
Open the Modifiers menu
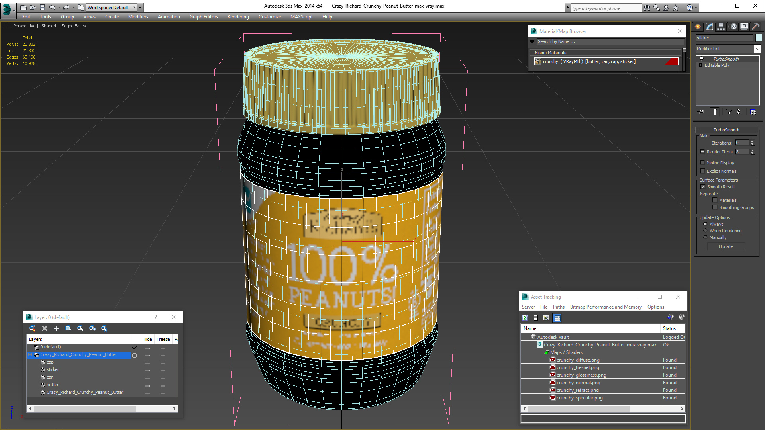point(138,17)
